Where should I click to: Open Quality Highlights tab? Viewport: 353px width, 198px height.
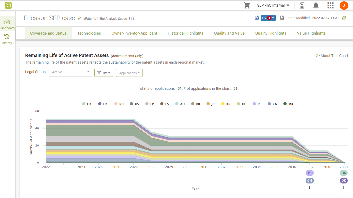[271, 33]
